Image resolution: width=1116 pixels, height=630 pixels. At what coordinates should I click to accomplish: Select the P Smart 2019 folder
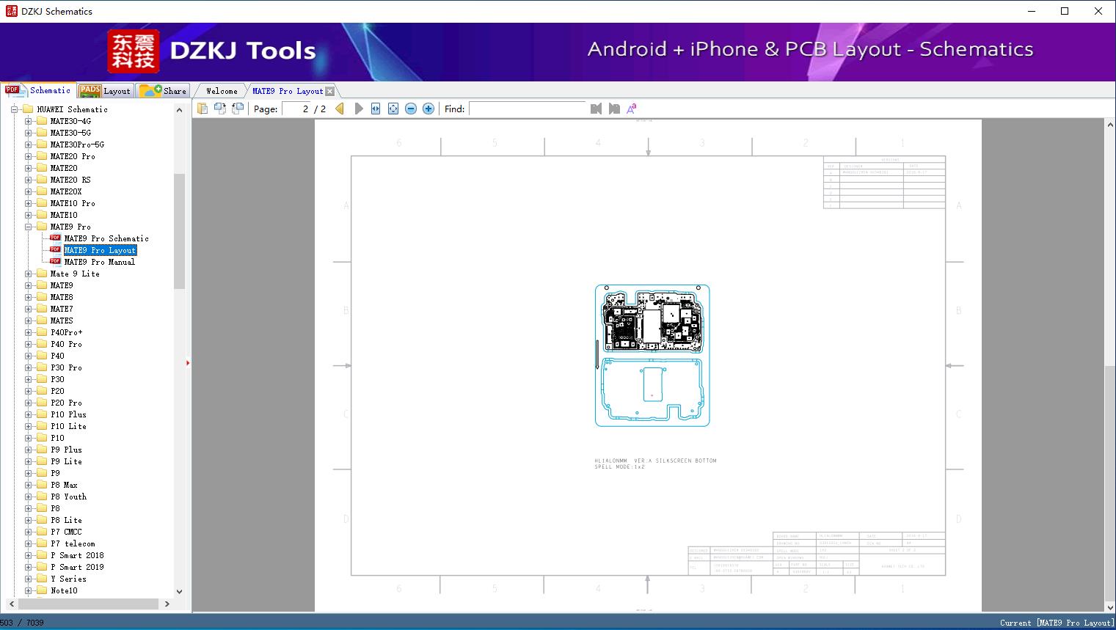(77, 567)
